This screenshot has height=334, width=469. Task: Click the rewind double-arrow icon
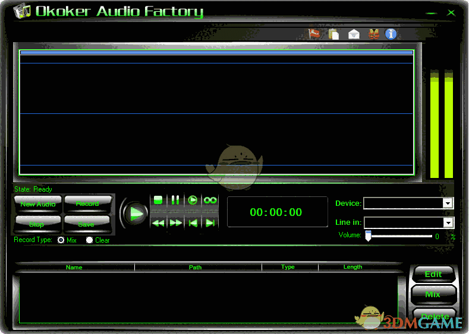coord(158,223)
